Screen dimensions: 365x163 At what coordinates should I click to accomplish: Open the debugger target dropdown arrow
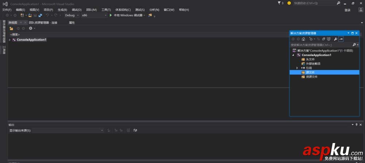(144, 15)
